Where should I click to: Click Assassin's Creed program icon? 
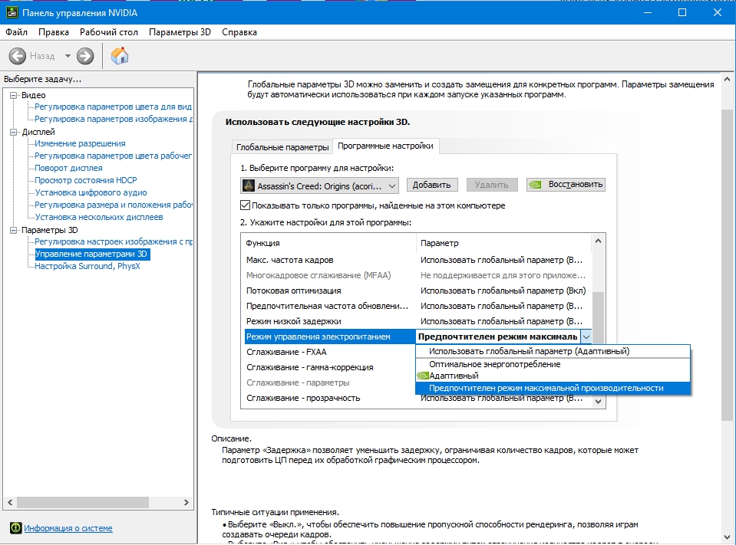[248, 186]
